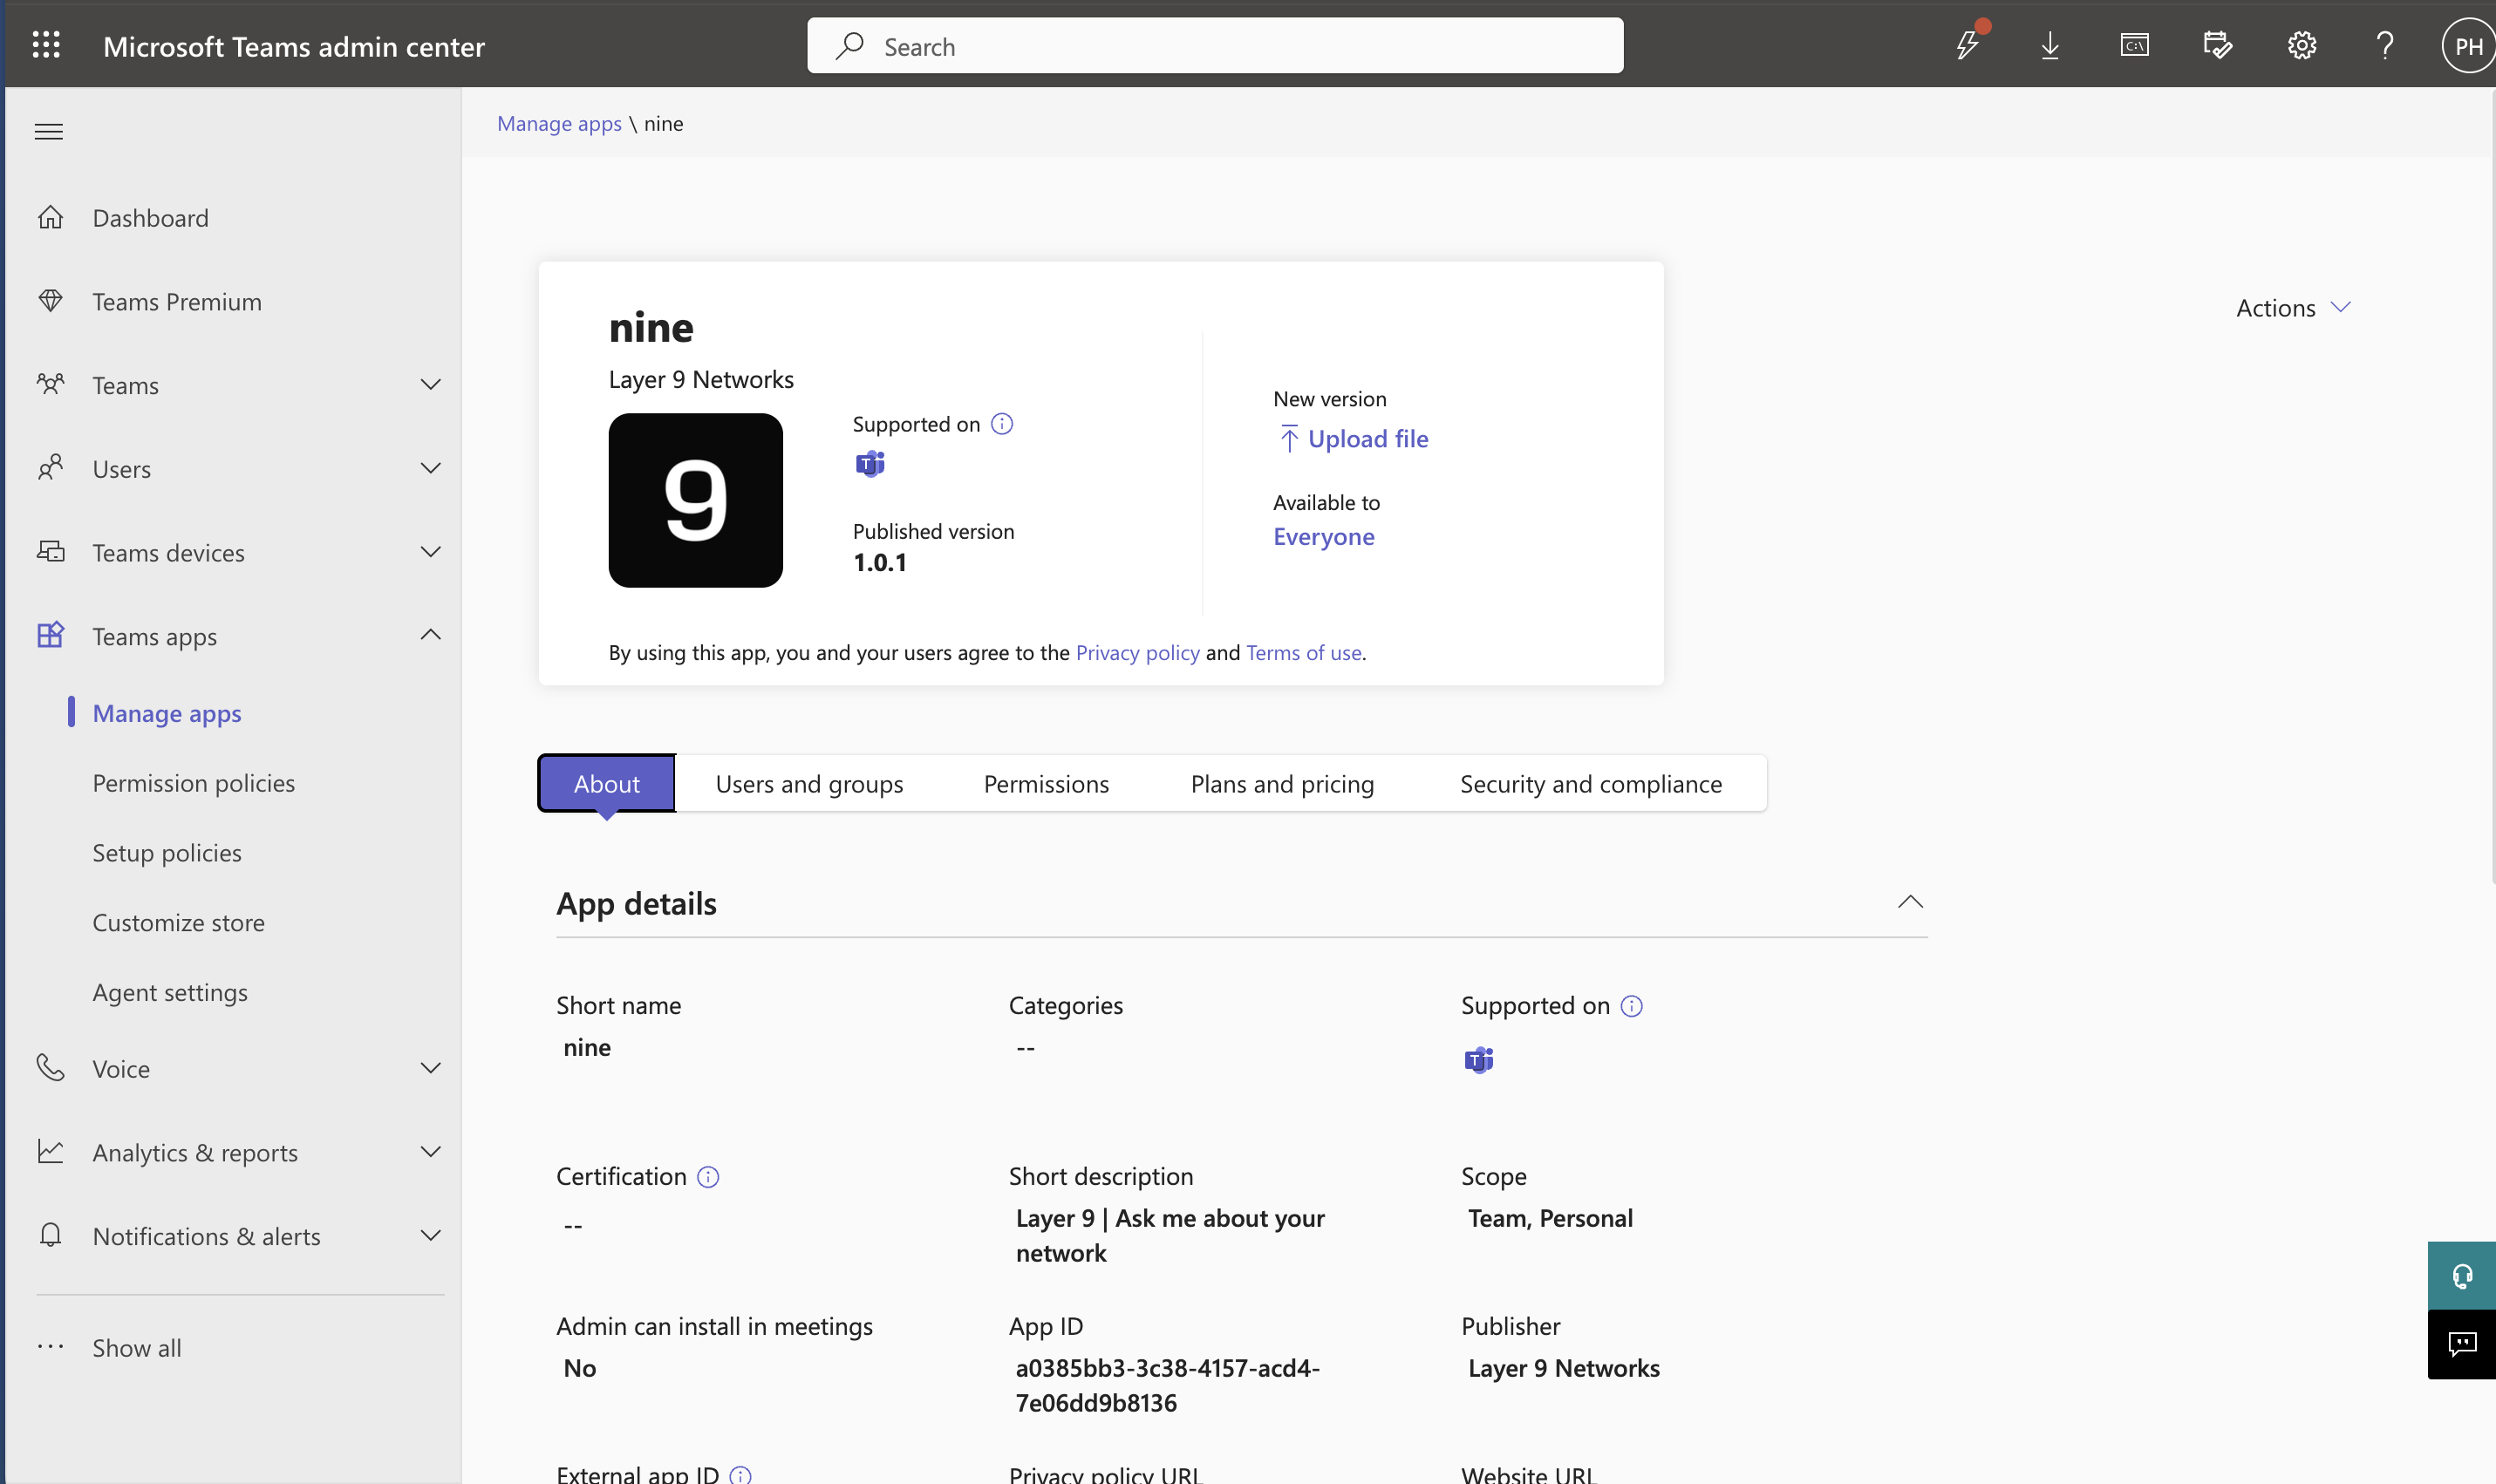Click Teams Premium diamond icon
The width and height of the screenshot is (2496, 1484).
click(x=50, y=300)
